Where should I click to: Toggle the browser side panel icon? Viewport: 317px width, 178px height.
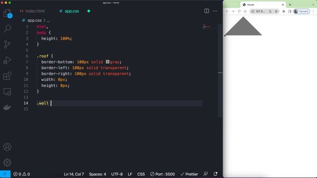click(290, 11)
